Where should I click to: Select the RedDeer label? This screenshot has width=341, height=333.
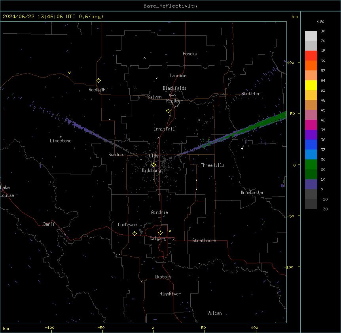click(174, 101)
